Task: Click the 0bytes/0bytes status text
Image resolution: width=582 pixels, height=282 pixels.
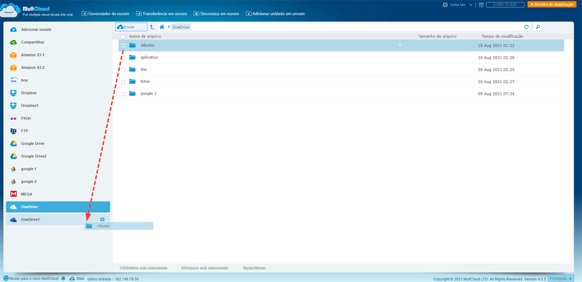Action: (254, 268)
